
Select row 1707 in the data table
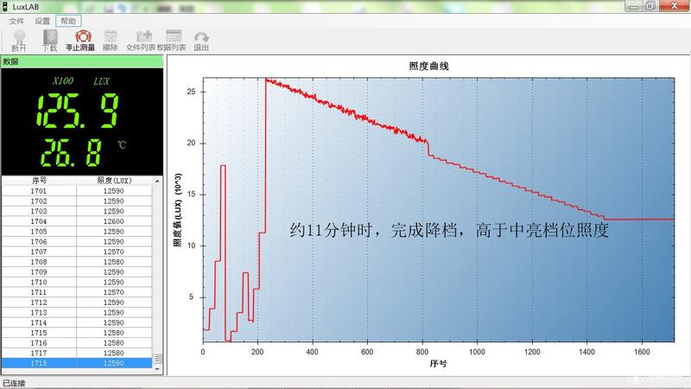click(77, 252)
